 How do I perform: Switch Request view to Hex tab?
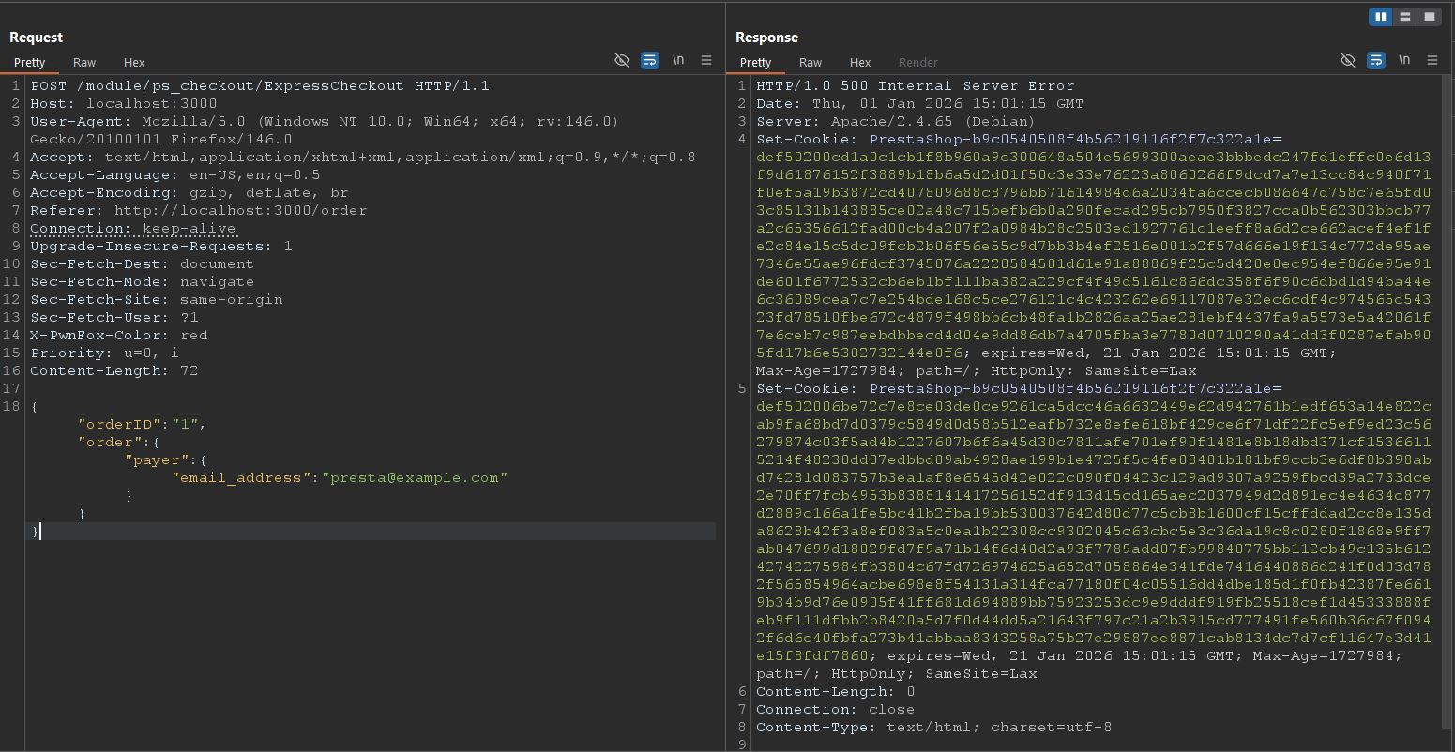pyautogui.click(x=134, y=63)
